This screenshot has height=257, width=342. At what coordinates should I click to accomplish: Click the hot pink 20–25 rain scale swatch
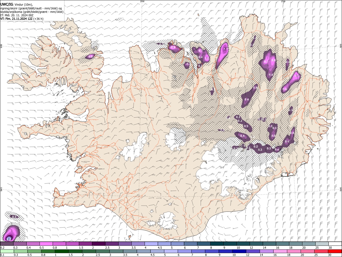pos(308,251)
